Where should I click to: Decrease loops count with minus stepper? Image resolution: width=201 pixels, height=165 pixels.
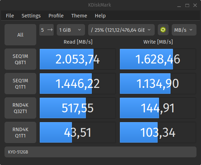(x=49, y=30)
